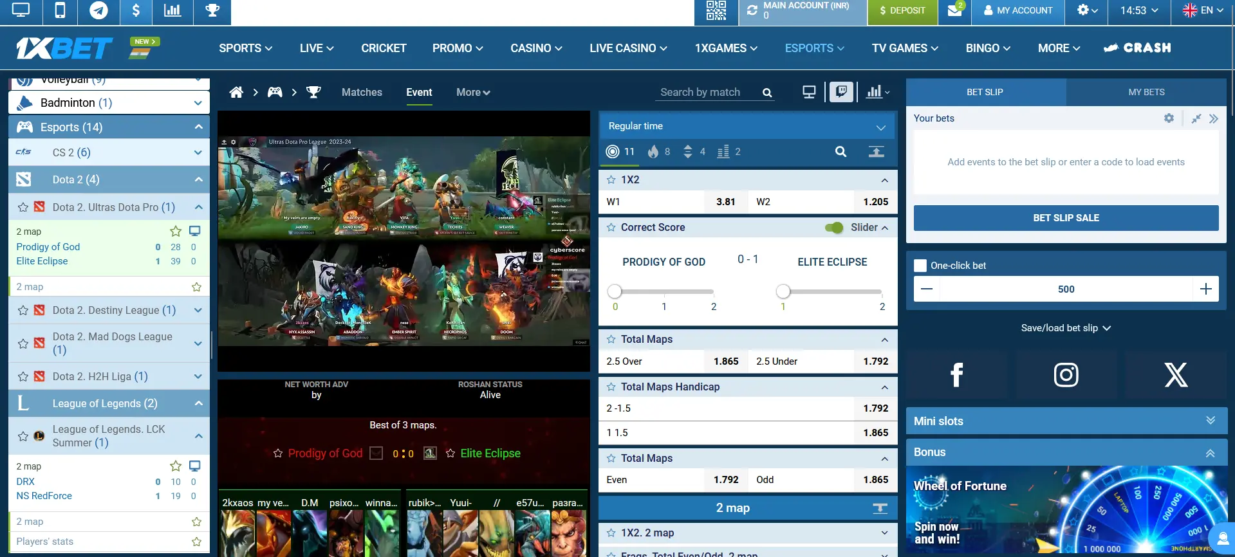The image size is (1235, 557).
Task: Click the bet slip collapse arrows icon
Action: point(1196,118)
